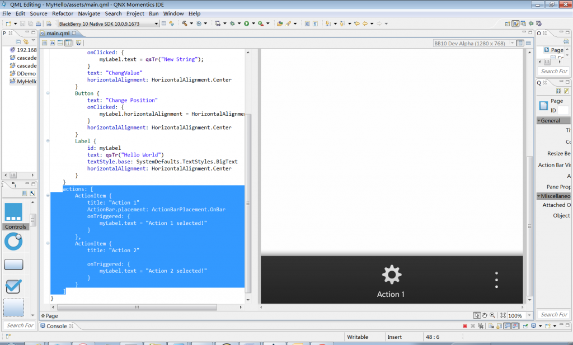The width and height of the screenshot is (573, 345).
Task: Switch to the Console tab
Action: click(x=56, y=326)
